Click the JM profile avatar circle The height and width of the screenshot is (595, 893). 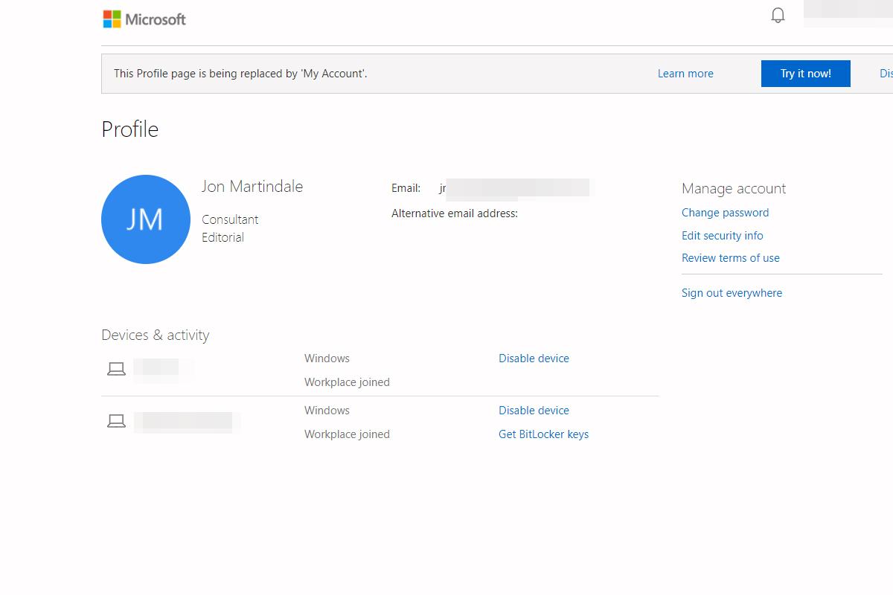click(146, 219)
